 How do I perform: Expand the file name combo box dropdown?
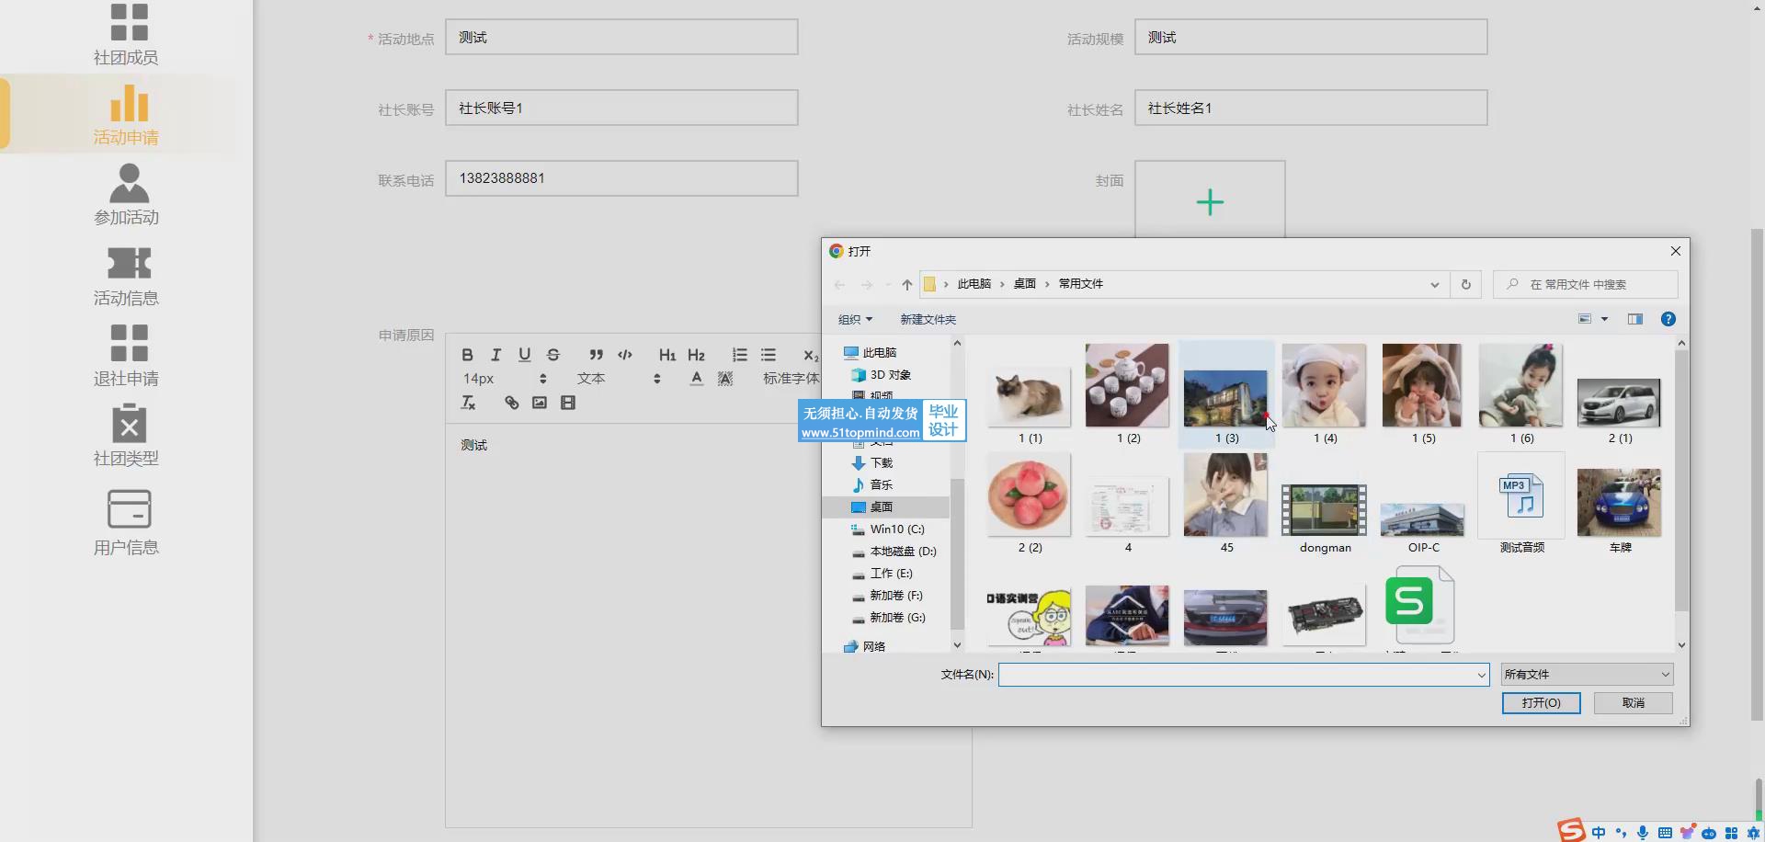1481,675
